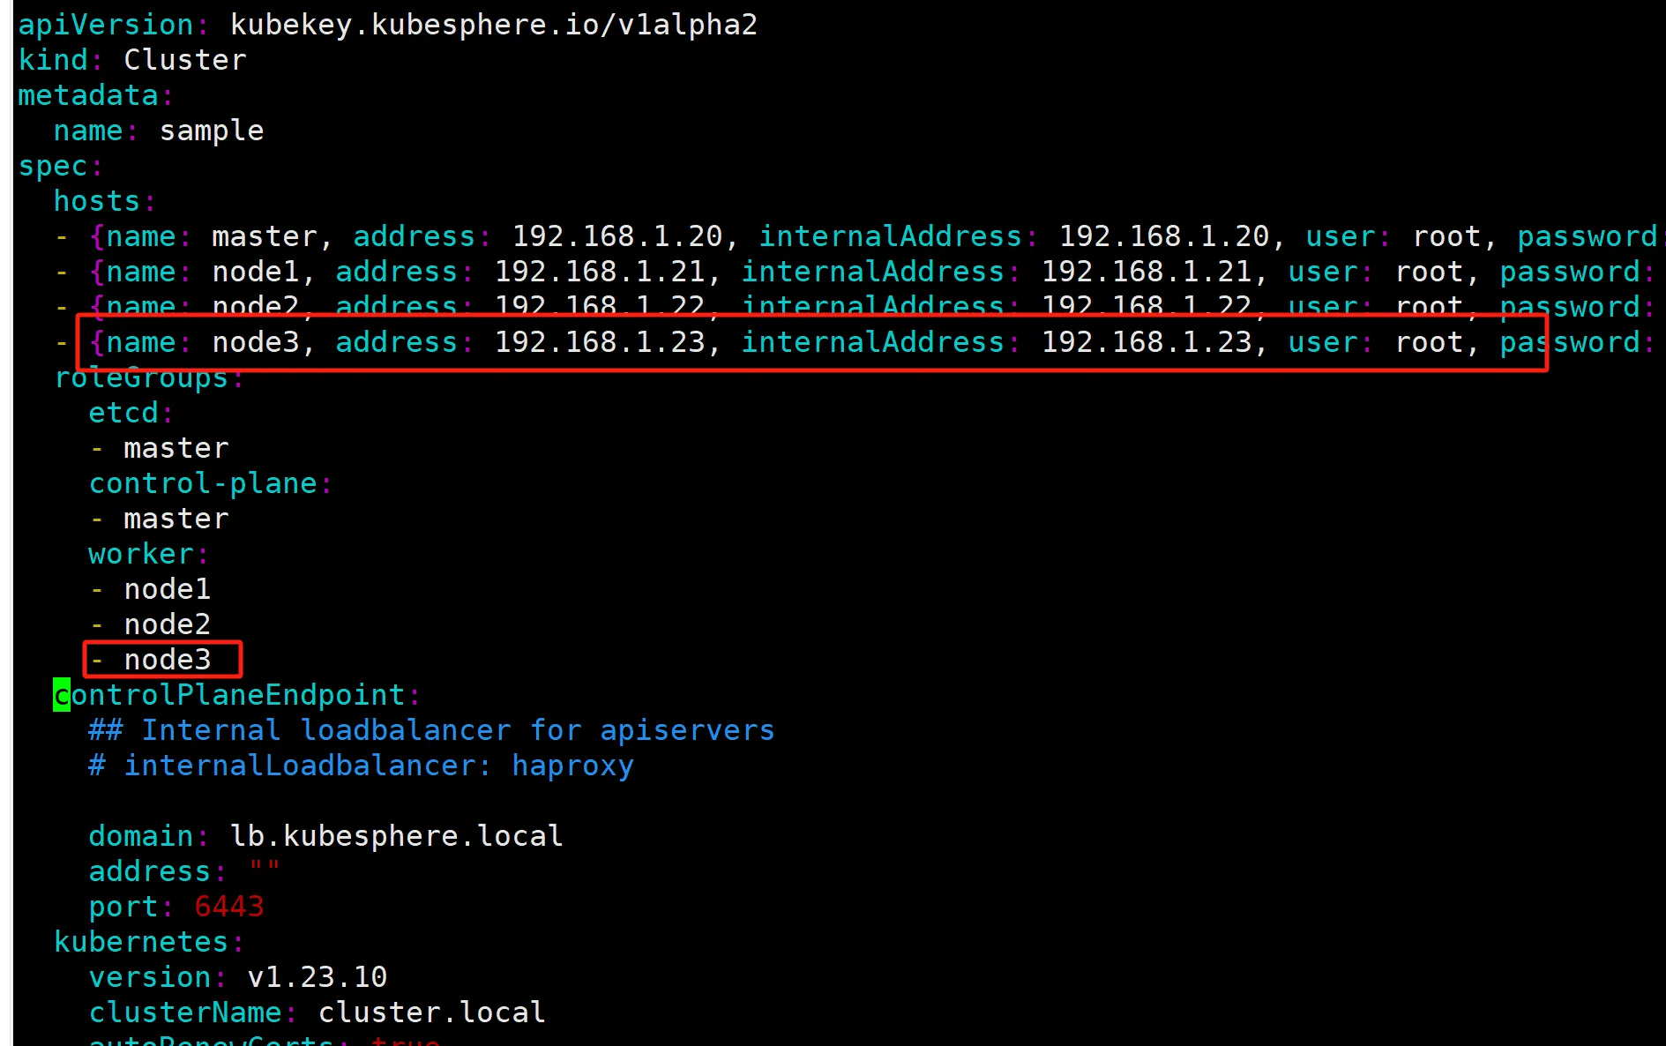Click internalAddress key in the master row
This screenshot has width=1666, height=1046.
(x=891, y=236)
